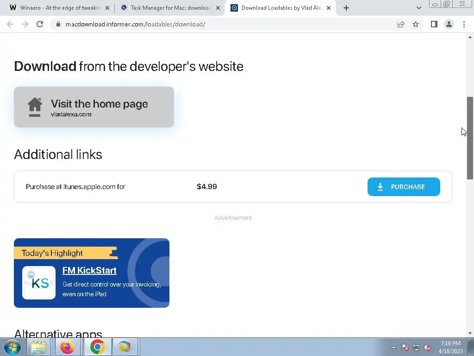Image resolution: width=474 pixels, height=356 pixels.
Task: Click the Today's Highlight banner label
Action: click(66, 253)
